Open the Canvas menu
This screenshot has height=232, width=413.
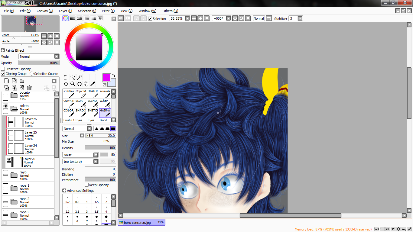tap(45, 11)
